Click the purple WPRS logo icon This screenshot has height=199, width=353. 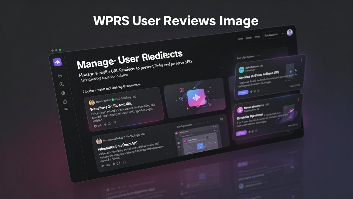pos(58,62)
